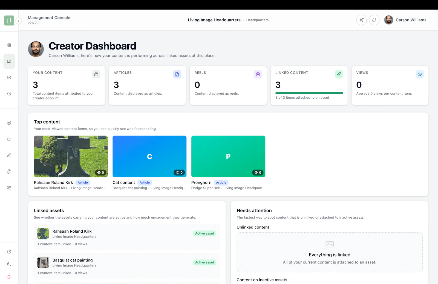Click the Reels card play icon
The image size is (438, 284).
pyautogui.click(x=258, y=74)
